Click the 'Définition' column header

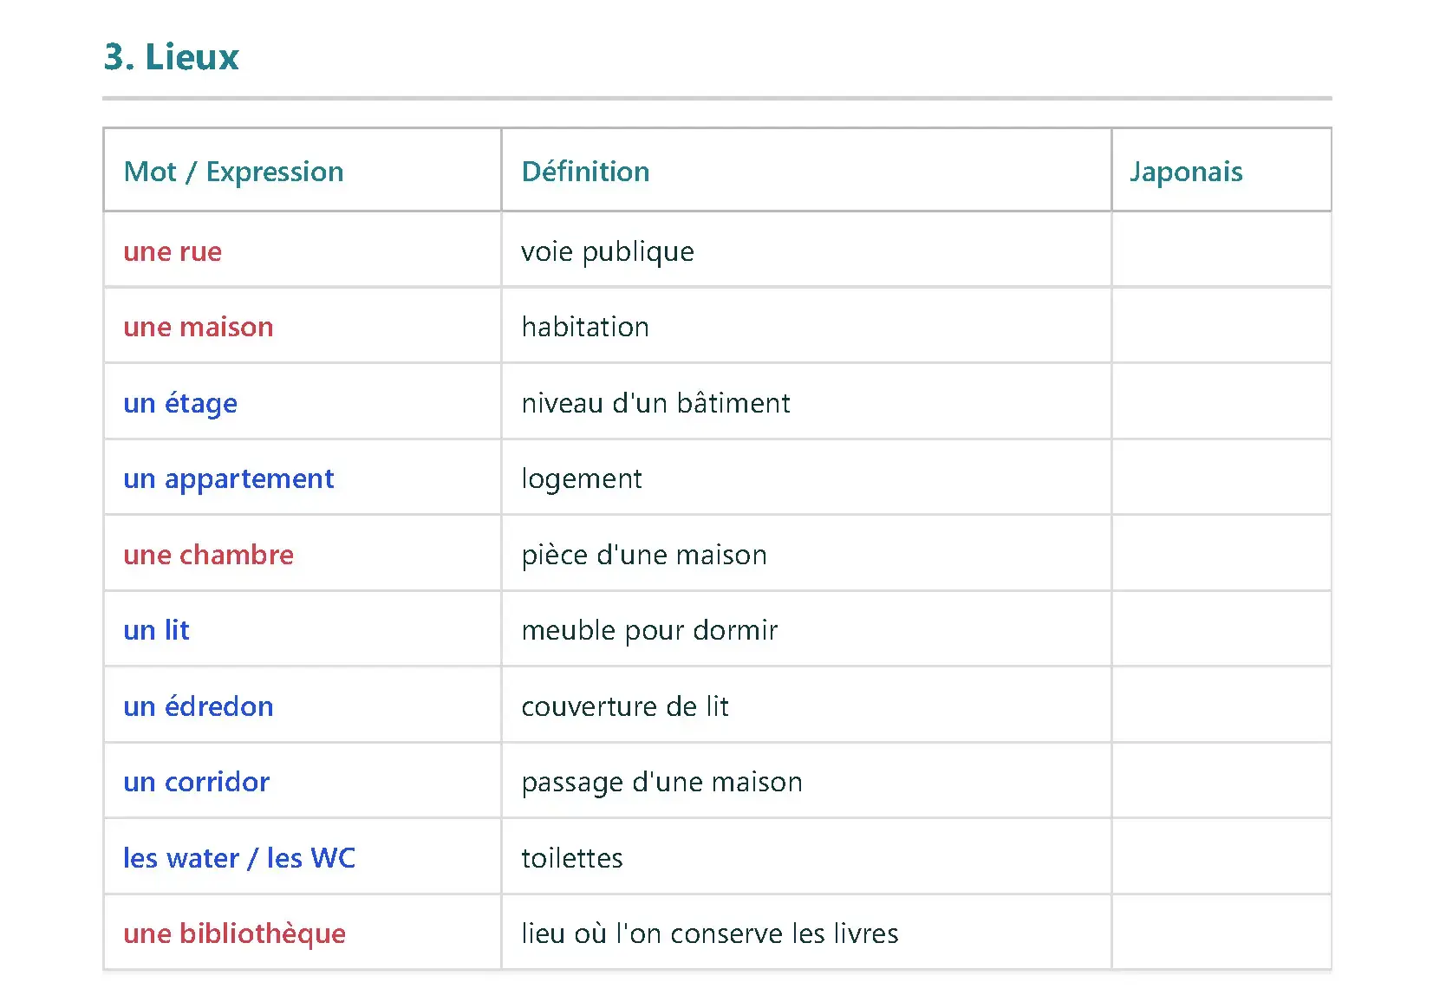point(585,172)
